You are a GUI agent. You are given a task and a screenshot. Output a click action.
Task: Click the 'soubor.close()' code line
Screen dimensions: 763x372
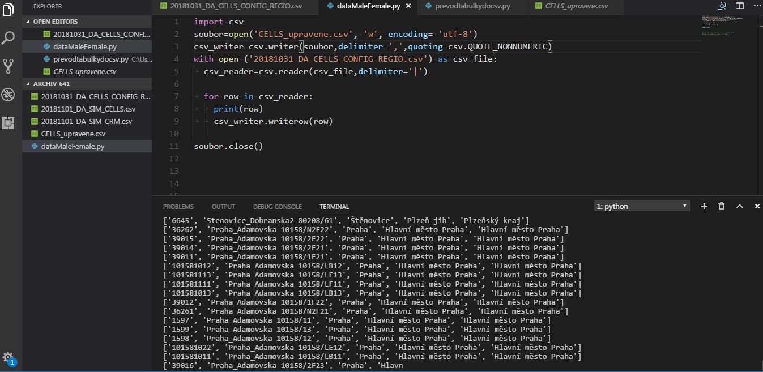(228, 146)
